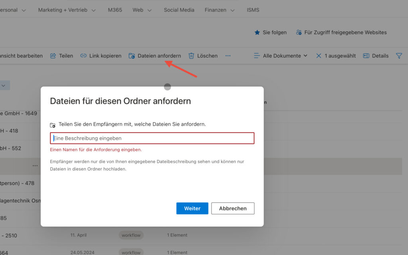The width and height of the screenshot is (408, 255).
Task: Click the Weiter button
Action: point(192,208)
